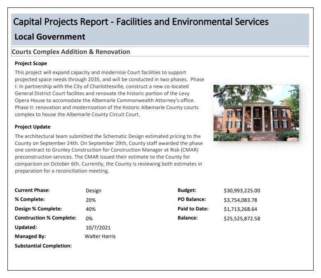Click the 'Project Update' heading

click(x=33, y=127)
